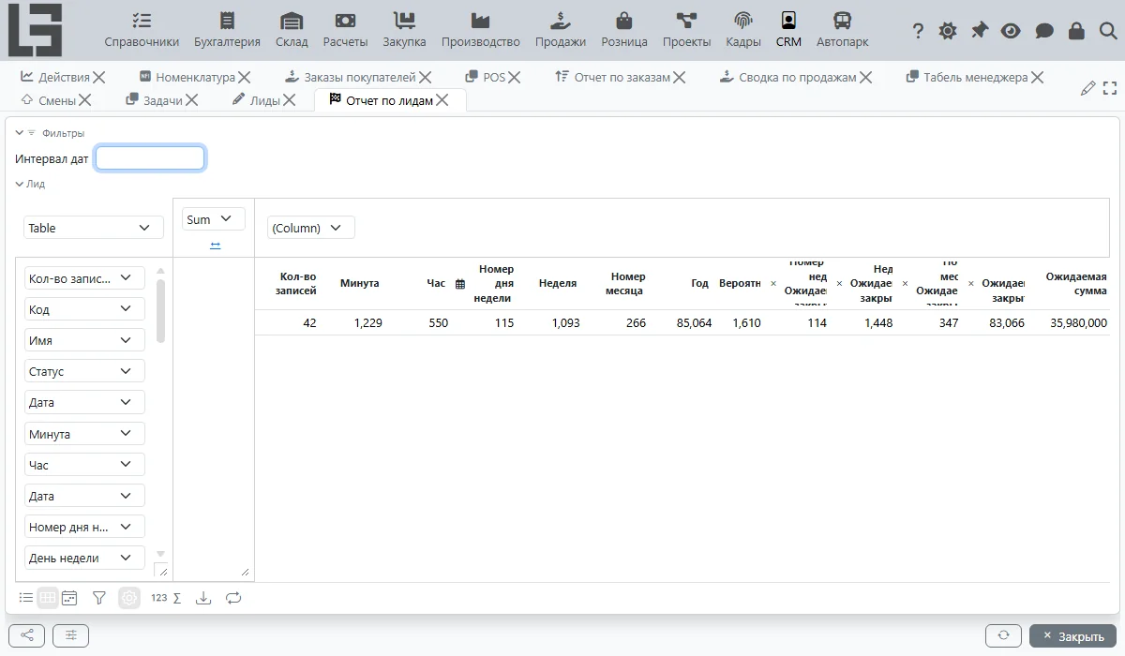Expand the Кол-во записей field dropdown

click(x=84, y=278)
